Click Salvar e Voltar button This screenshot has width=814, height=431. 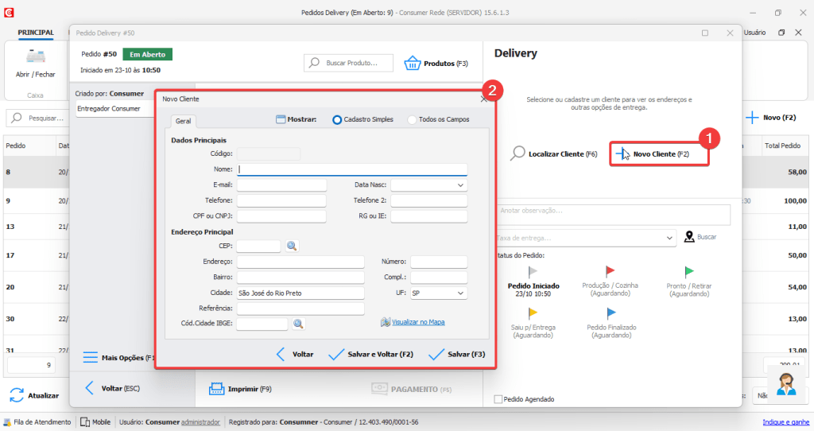pos(370,355)
